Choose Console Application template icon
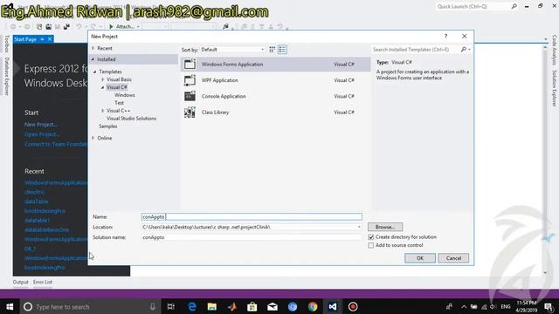Screen dimensions: 559x314 click(190, 96)
